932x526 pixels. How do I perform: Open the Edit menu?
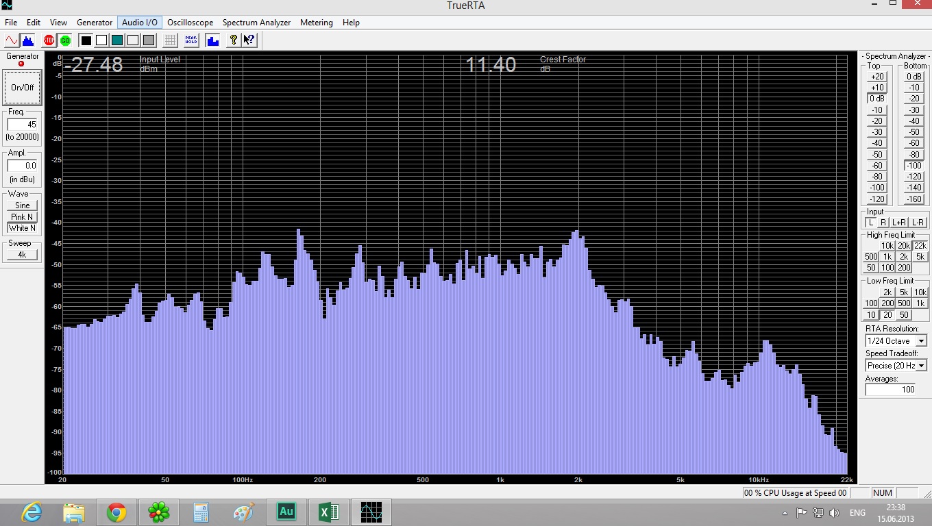pyautogui.click(x=34, y=23)
